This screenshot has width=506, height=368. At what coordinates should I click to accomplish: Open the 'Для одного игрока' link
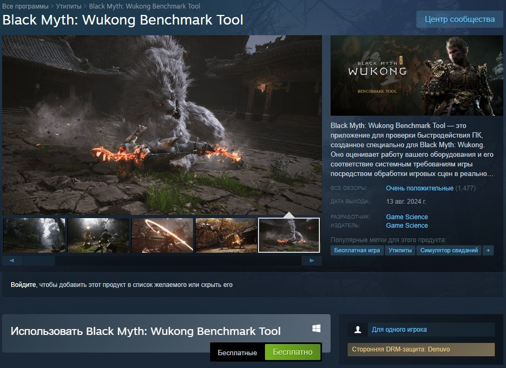tap(399, 330)
